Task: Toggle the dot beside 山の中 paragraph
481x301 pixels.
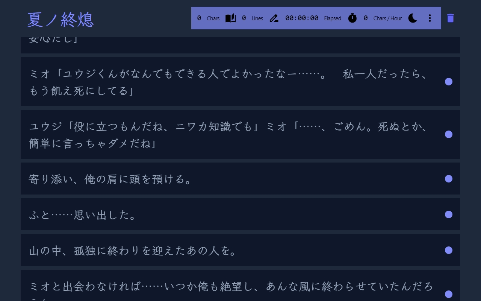Action: pyautogui.click(x=449, y=250)
